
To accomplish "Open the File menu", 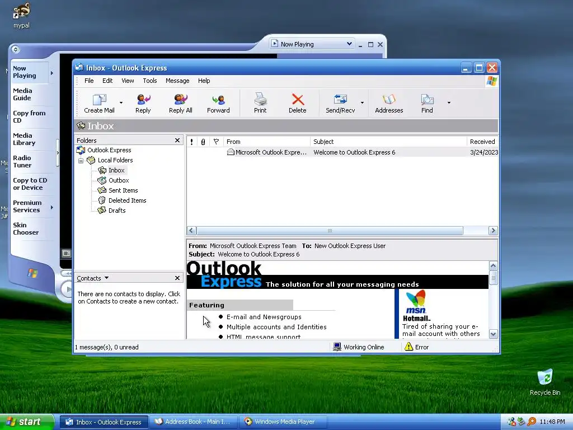I will (x=89, y=81).
